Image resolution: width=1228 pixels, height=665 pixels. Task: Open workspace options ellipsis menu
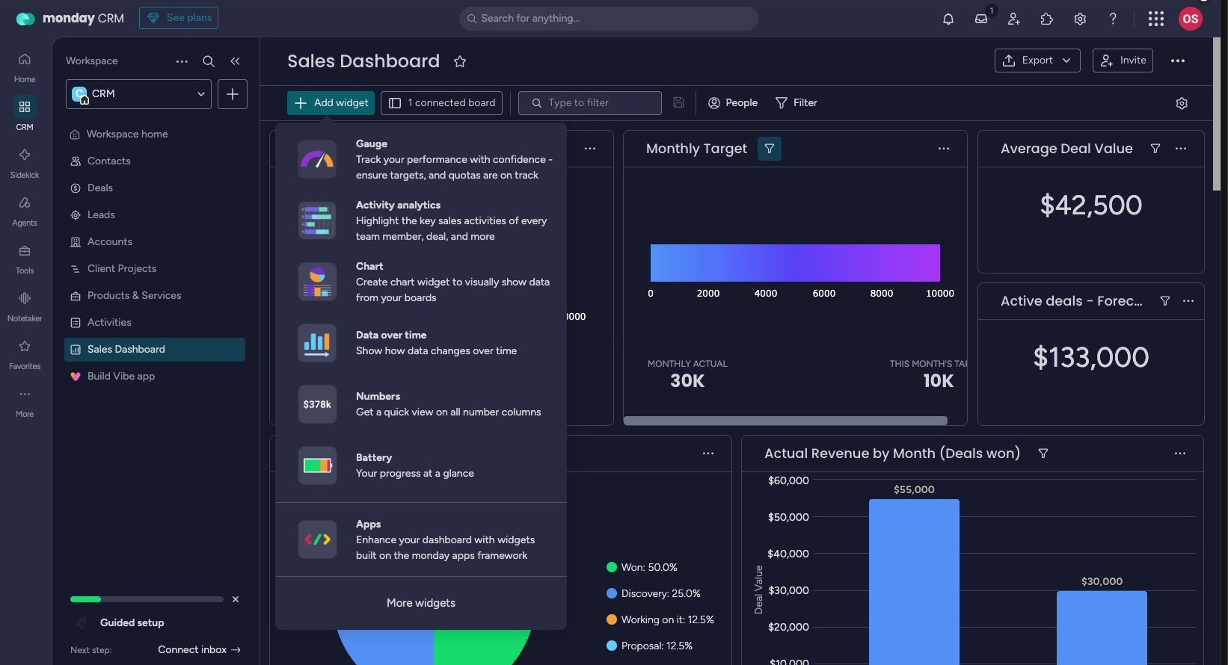pos(182,61)
